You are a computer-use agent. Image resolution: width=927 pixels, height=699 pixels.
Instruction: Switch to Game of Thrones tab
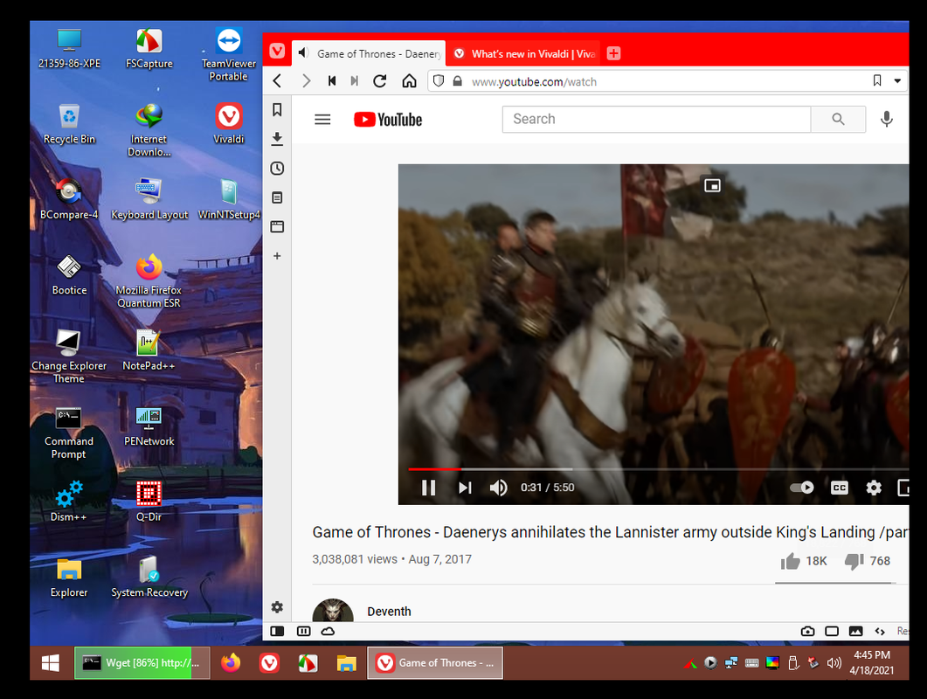pyautogui.click(x=378, y=54)
